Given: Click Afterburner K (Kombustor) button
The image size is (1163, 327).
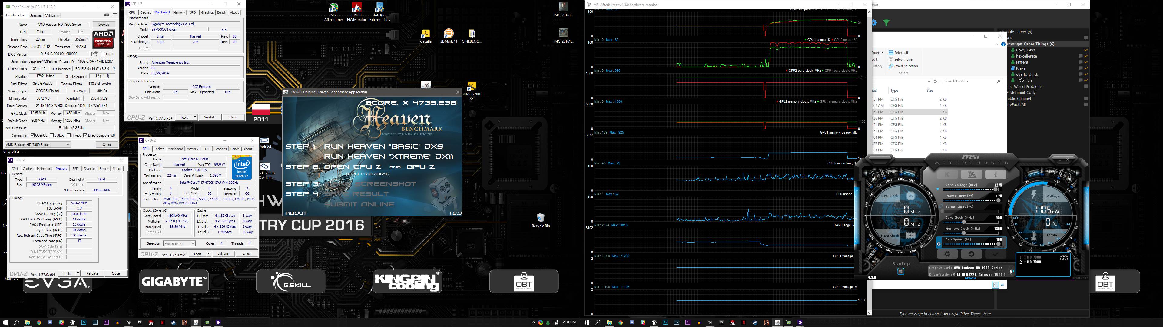Looking at the screenshot, I should coord(948,174).
